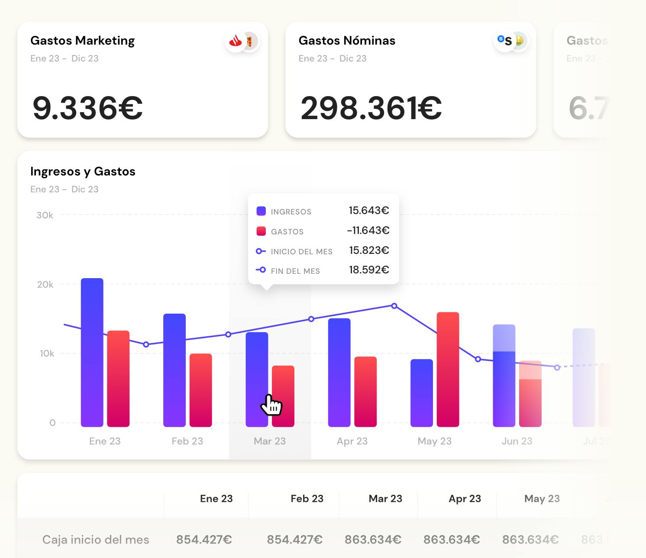Click the Fin del mes line marker icon
The width and height of the screenshot is (646, 558).
(261, 270)
